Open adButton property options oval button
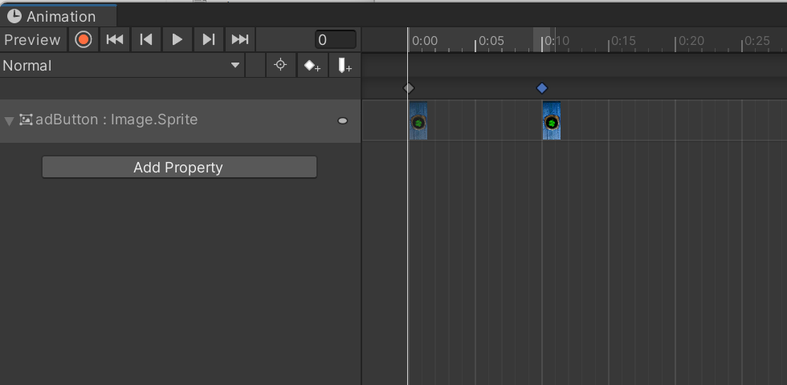 pyautogui.click(x=343, y=121)
